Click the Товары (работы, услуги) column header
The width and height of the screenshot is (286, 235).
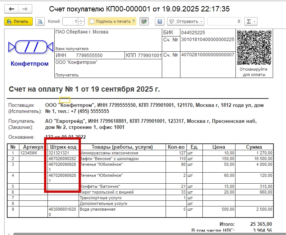point(122,147)
